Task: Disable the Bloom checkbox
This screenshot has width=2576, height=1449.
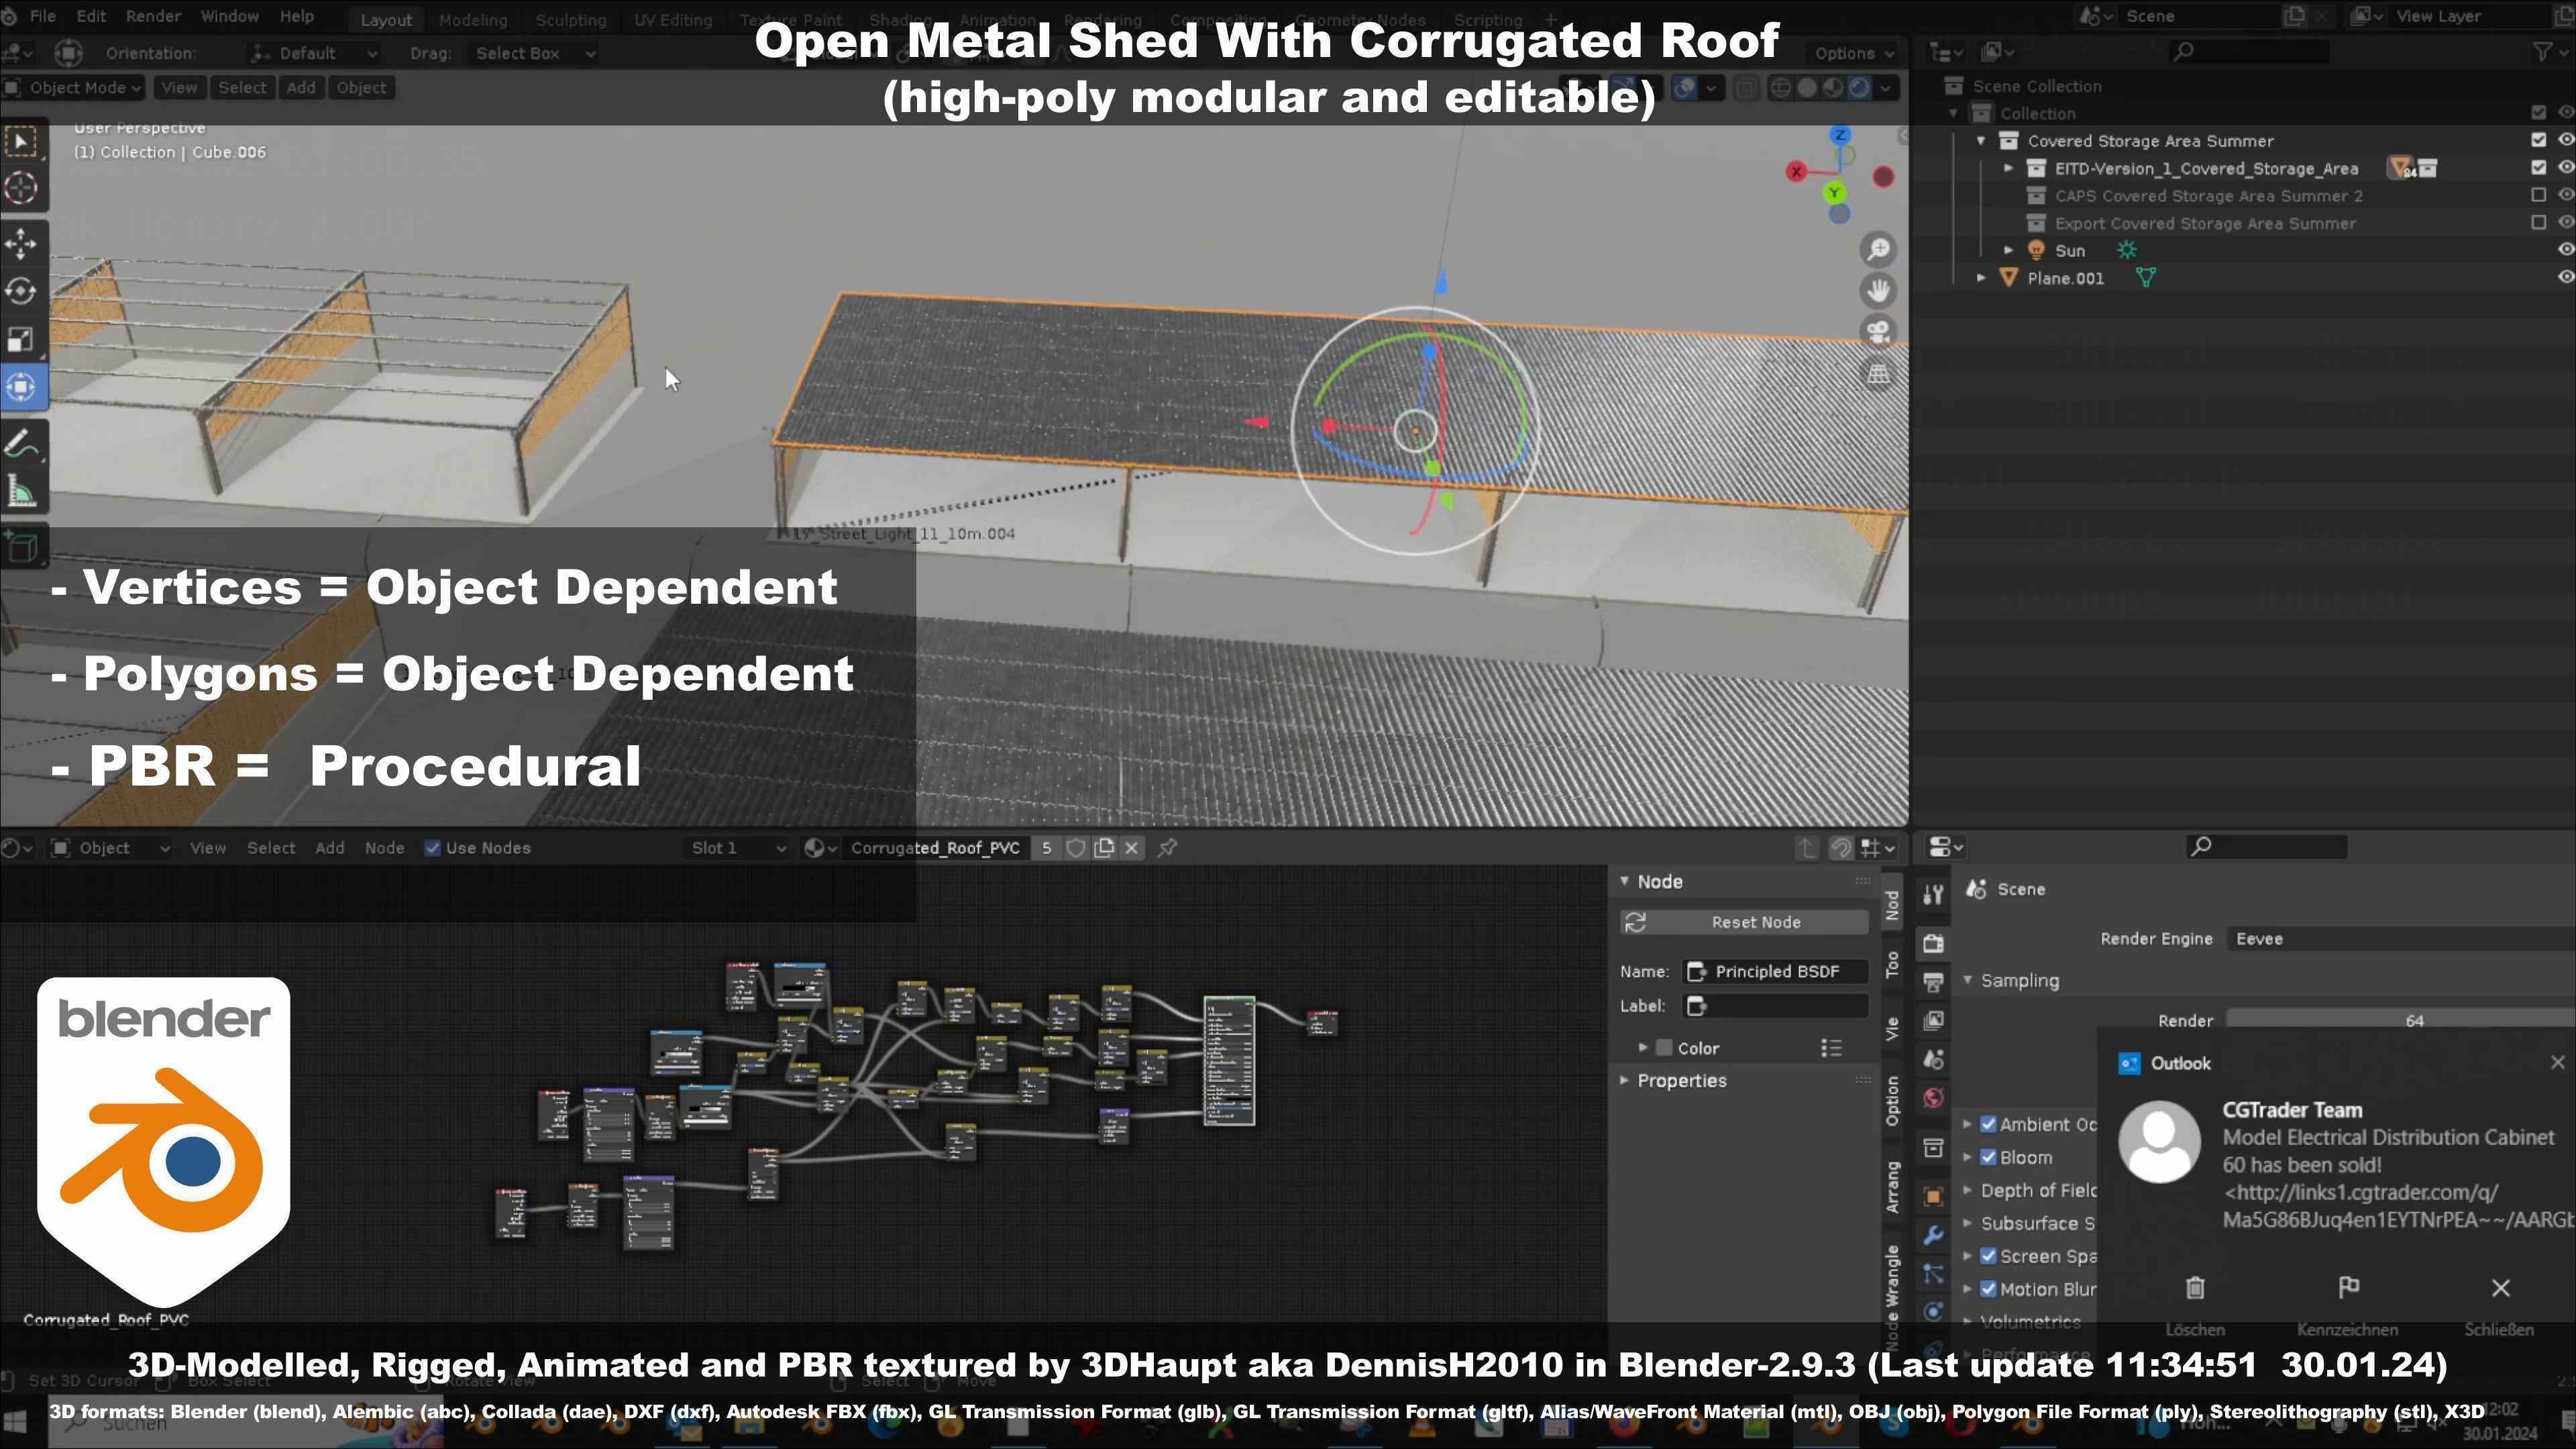Action: pyautogui.click(x=1989, y=1157)
